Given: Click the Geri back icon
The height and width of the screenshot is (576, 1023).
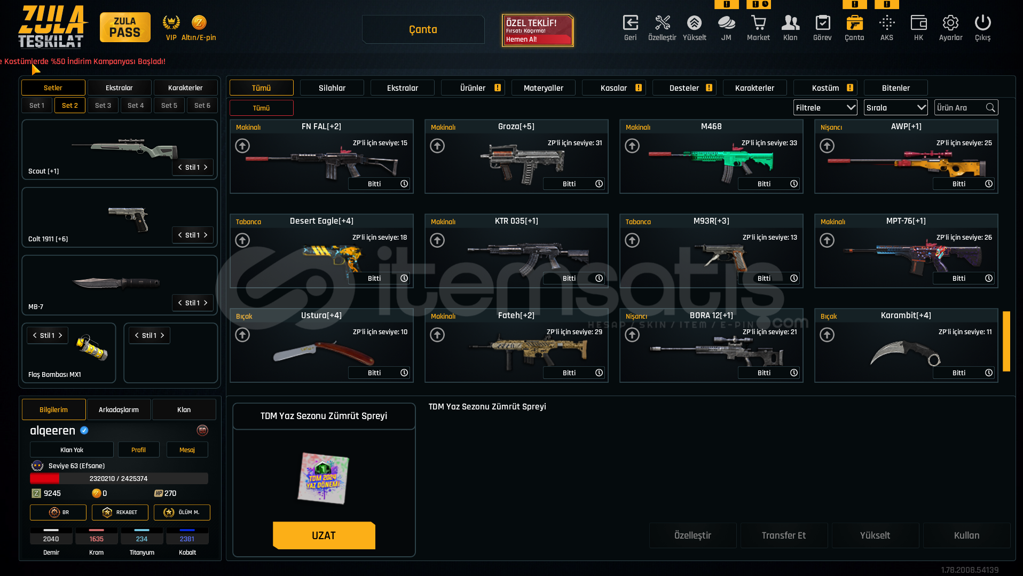Looking at the screenshot, I should 630,23.
